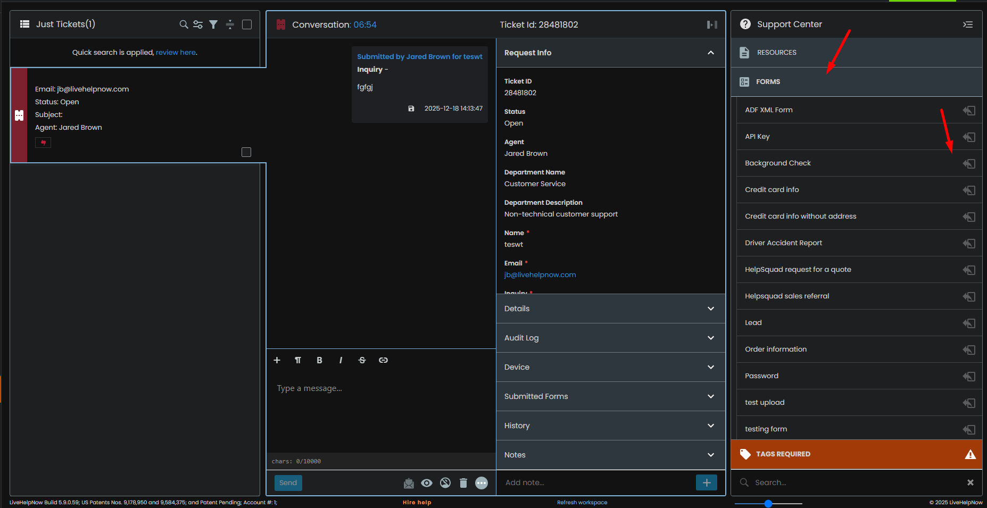
Task: Toggle the eye visibility icon
Action: tap(427, 483)
